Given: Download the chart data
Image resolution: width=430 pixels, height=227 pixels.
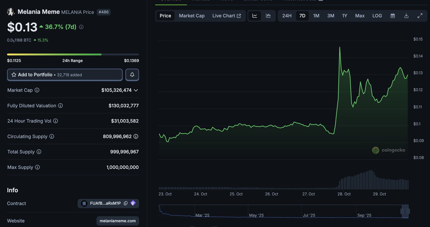Looking at the screenshot, I should coord(406,16).
